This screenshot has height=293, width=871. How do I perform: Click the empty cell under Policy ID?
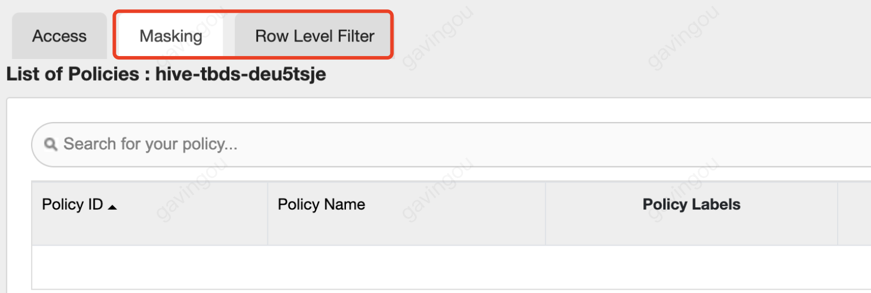click(x=149, y=267)
